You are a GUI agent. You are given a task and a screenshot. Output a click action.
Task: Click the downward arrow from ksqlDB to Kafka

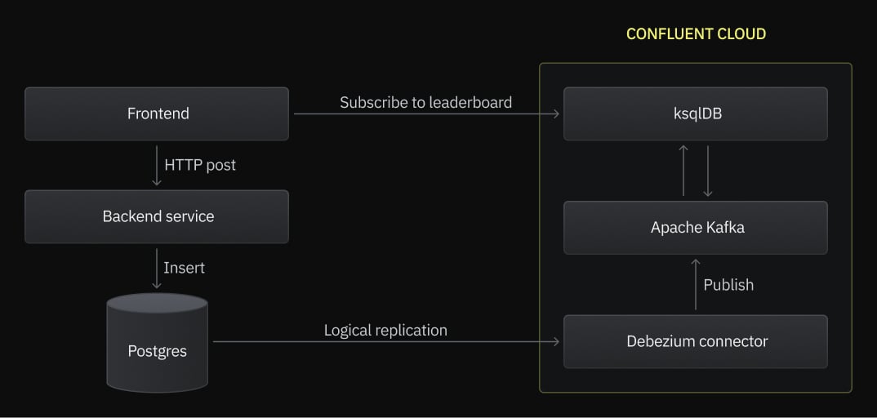pos(708,171)
